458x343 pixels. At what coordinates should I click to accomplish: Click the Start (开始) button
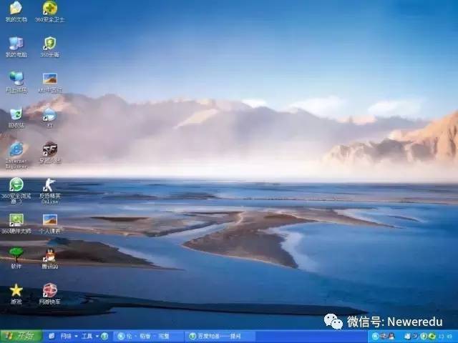(x=21, y=336)
